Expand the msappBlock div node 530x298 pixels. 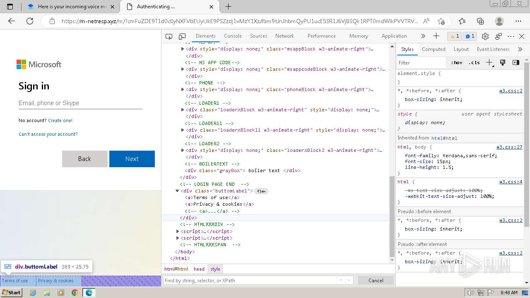(x=183, y=49)
